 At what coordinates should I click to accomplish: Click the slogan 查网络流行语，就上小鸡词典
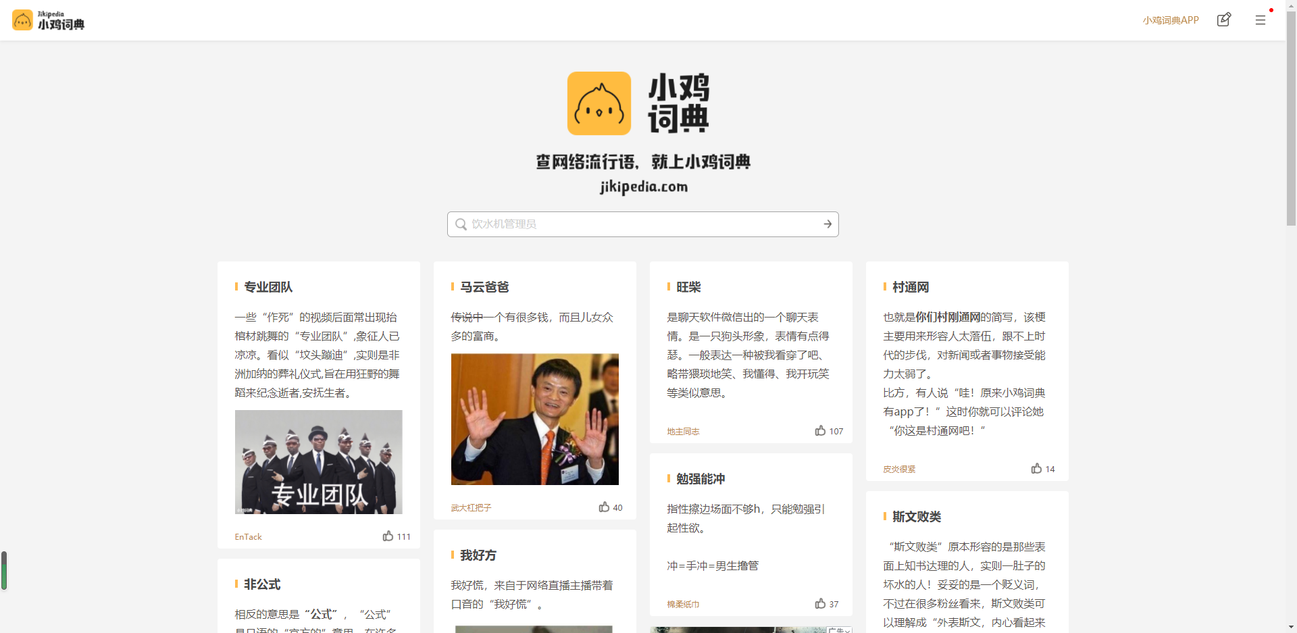coord(643,162)
